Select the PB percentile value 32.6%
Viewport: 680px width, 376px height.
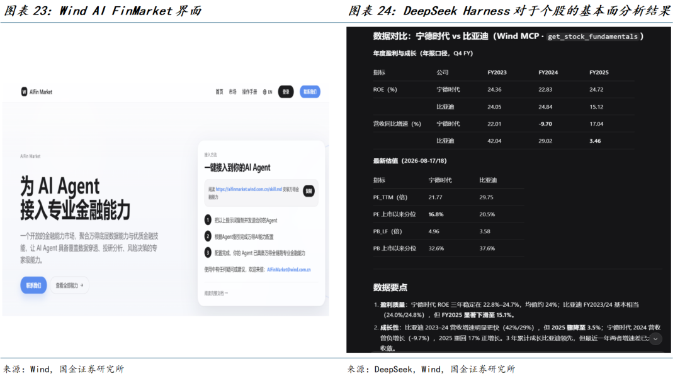coord(436,248)
